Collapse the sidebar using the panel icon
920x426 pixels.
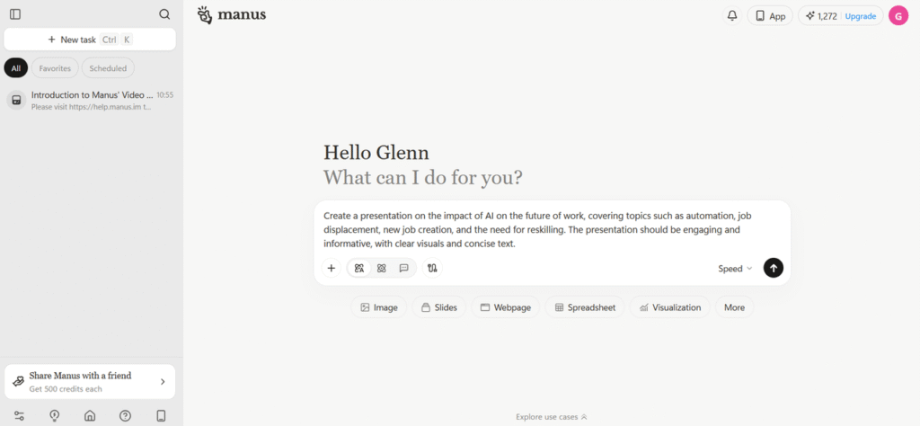[15, 14]
